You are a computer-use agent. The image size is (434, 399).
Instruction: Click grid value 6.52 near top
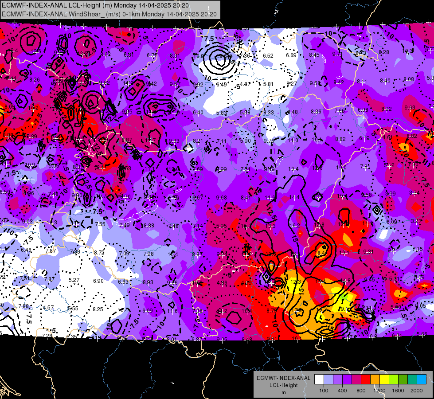pyautogui.click(x=268, y=56)
